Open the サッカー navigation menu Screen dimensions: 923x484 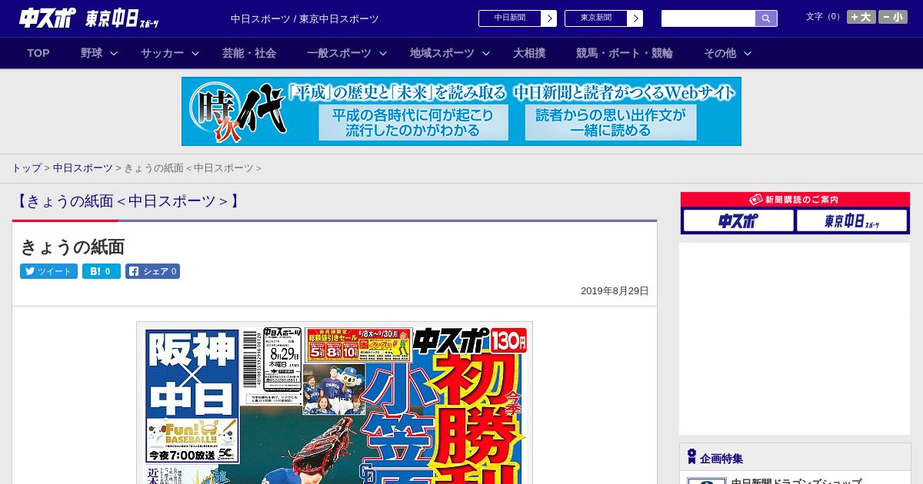coord(162,53)
